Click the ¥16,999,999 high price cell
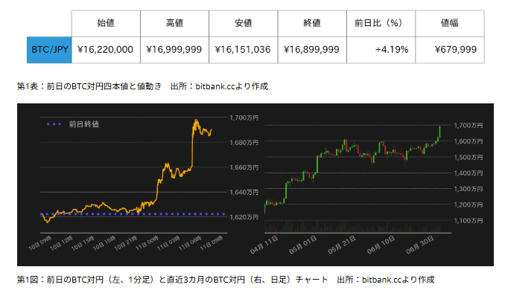The width and height of the screenshot is (505, 293). (x=174, y=50)
